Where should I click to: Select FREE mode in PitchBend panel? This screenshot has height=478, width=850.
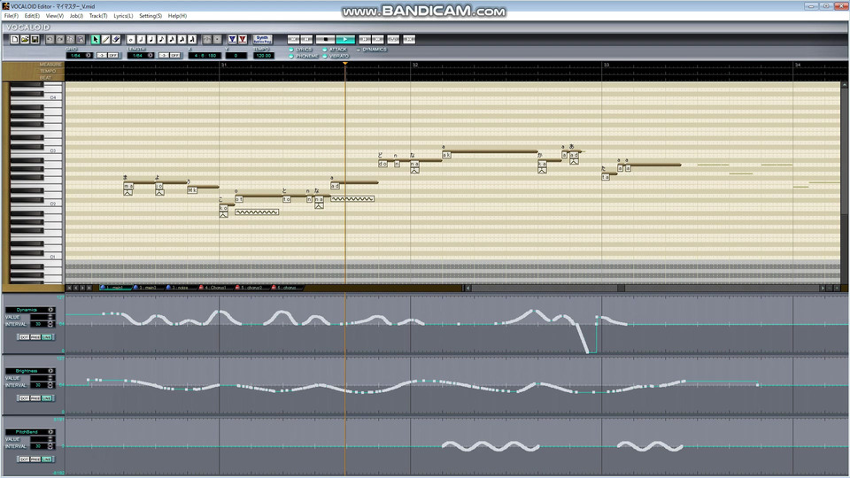tap(35, 459)
